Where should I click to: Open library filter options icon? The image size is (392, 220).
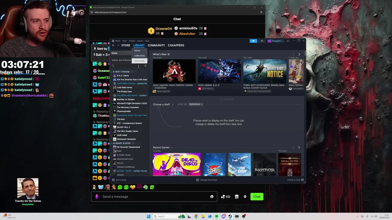145,66
